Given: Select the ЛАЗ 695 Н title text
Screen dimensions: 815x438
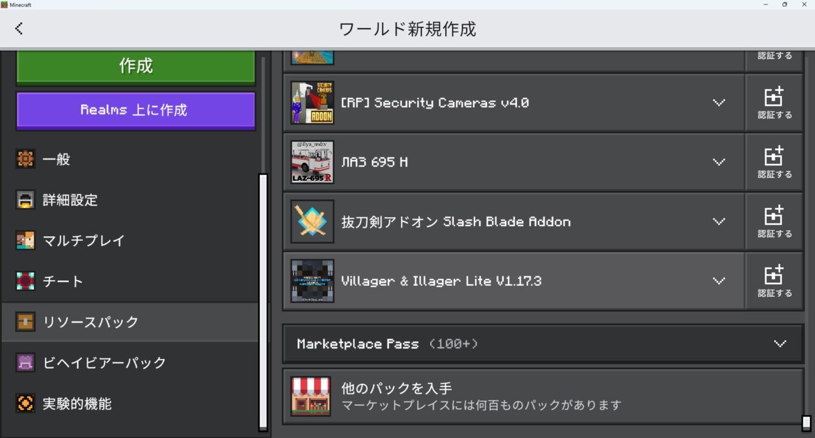Looking at the screenshot, I should [x=374, y=162].
